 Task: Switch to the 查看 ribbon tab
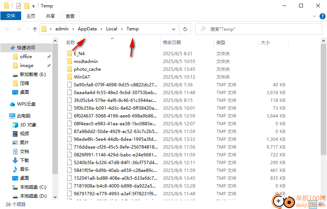[x=70, y=16]
